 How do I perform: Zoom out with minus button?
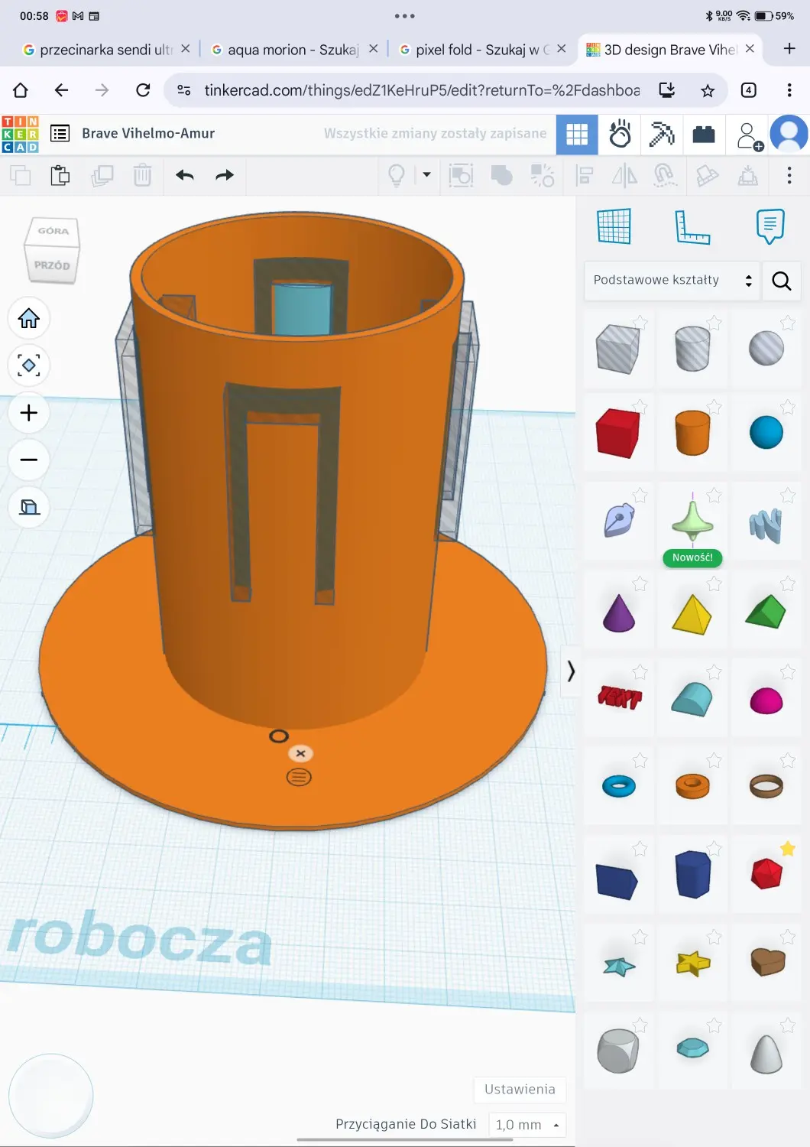click(x=29, y=460)
